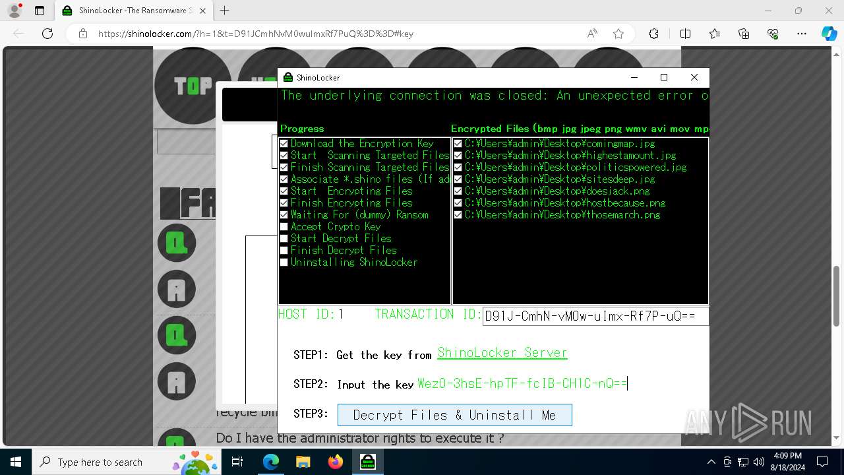This screenshot has height=475, width=844.
Task: Open a new browser tab
Action: 225,11
